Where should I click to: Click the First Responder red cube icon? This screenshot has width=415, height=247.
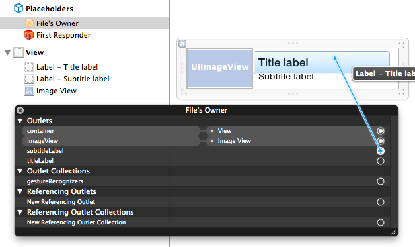click(x=29, y=35)
